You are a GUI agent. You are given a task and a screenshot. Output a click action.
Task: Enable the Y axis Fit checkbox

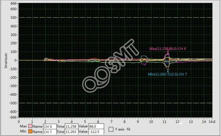pos(111,129)
